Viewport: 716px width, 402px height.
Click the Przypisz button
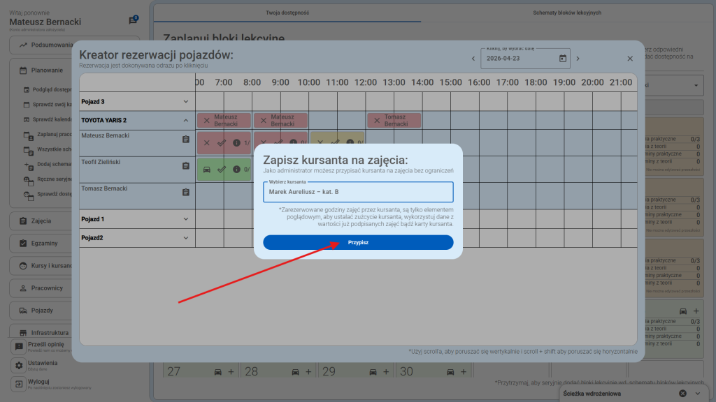[x=358, y=242]
